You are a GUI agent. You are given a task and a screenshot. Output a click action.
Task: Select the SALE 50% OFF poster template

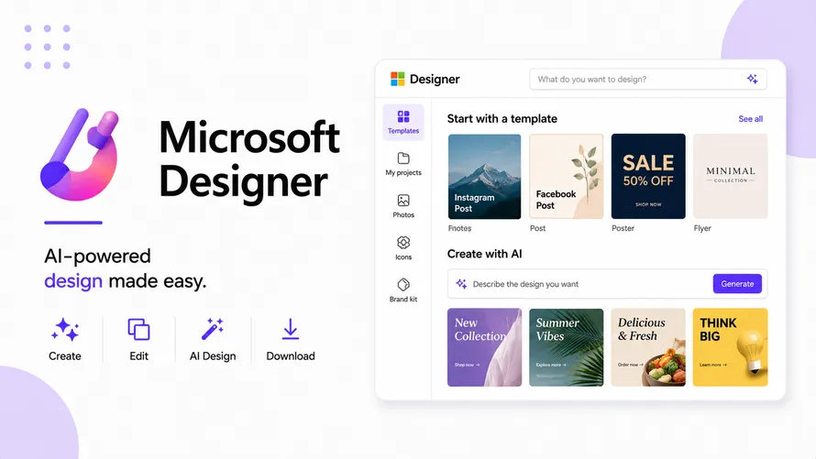coord(648,177)
